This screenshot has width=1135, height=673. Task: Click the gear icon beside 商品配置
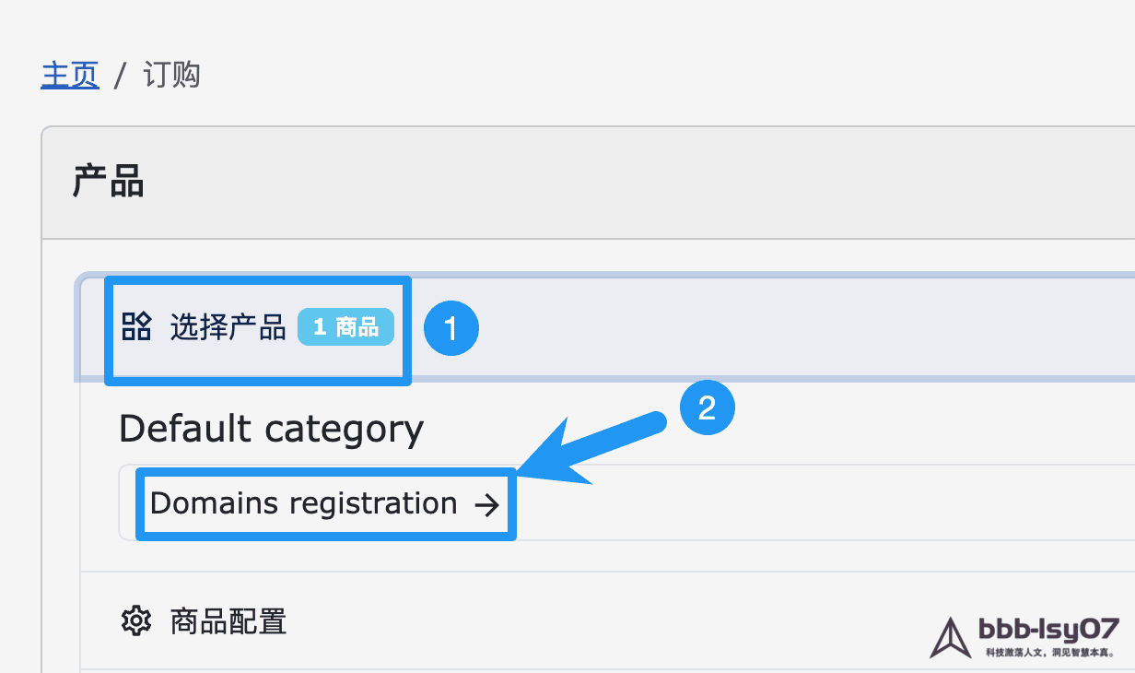click(136, 620)
